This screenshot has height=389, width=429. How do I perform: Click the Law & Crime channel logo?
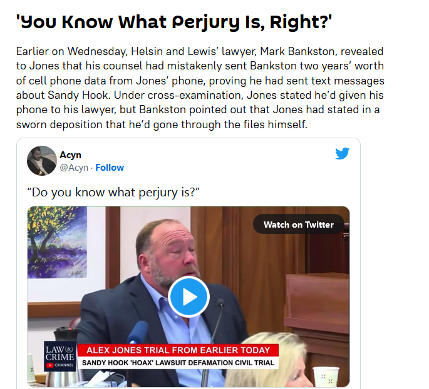[60, 356]
